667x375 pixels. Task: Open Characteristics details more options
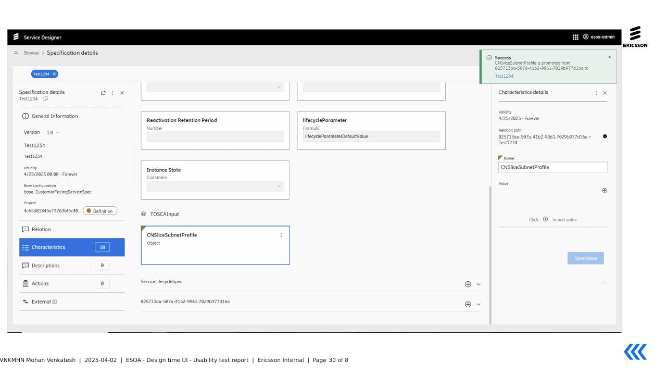click(596, 93)
